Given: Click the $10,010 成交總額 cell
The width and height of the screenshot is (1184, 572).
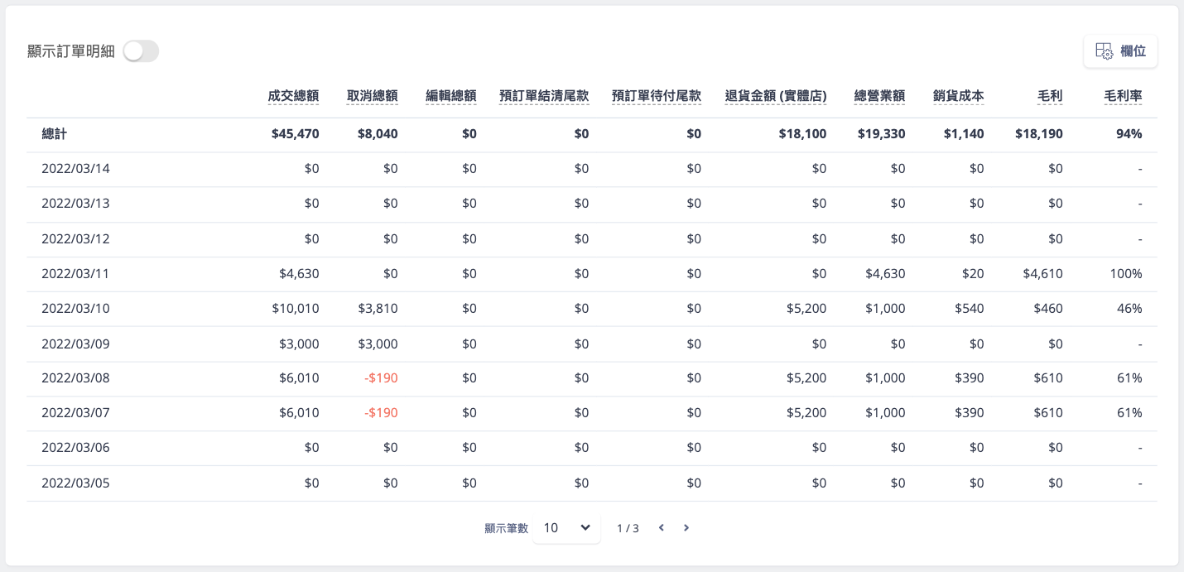Looking at the screenshot, I should click(x=296, y=309).
